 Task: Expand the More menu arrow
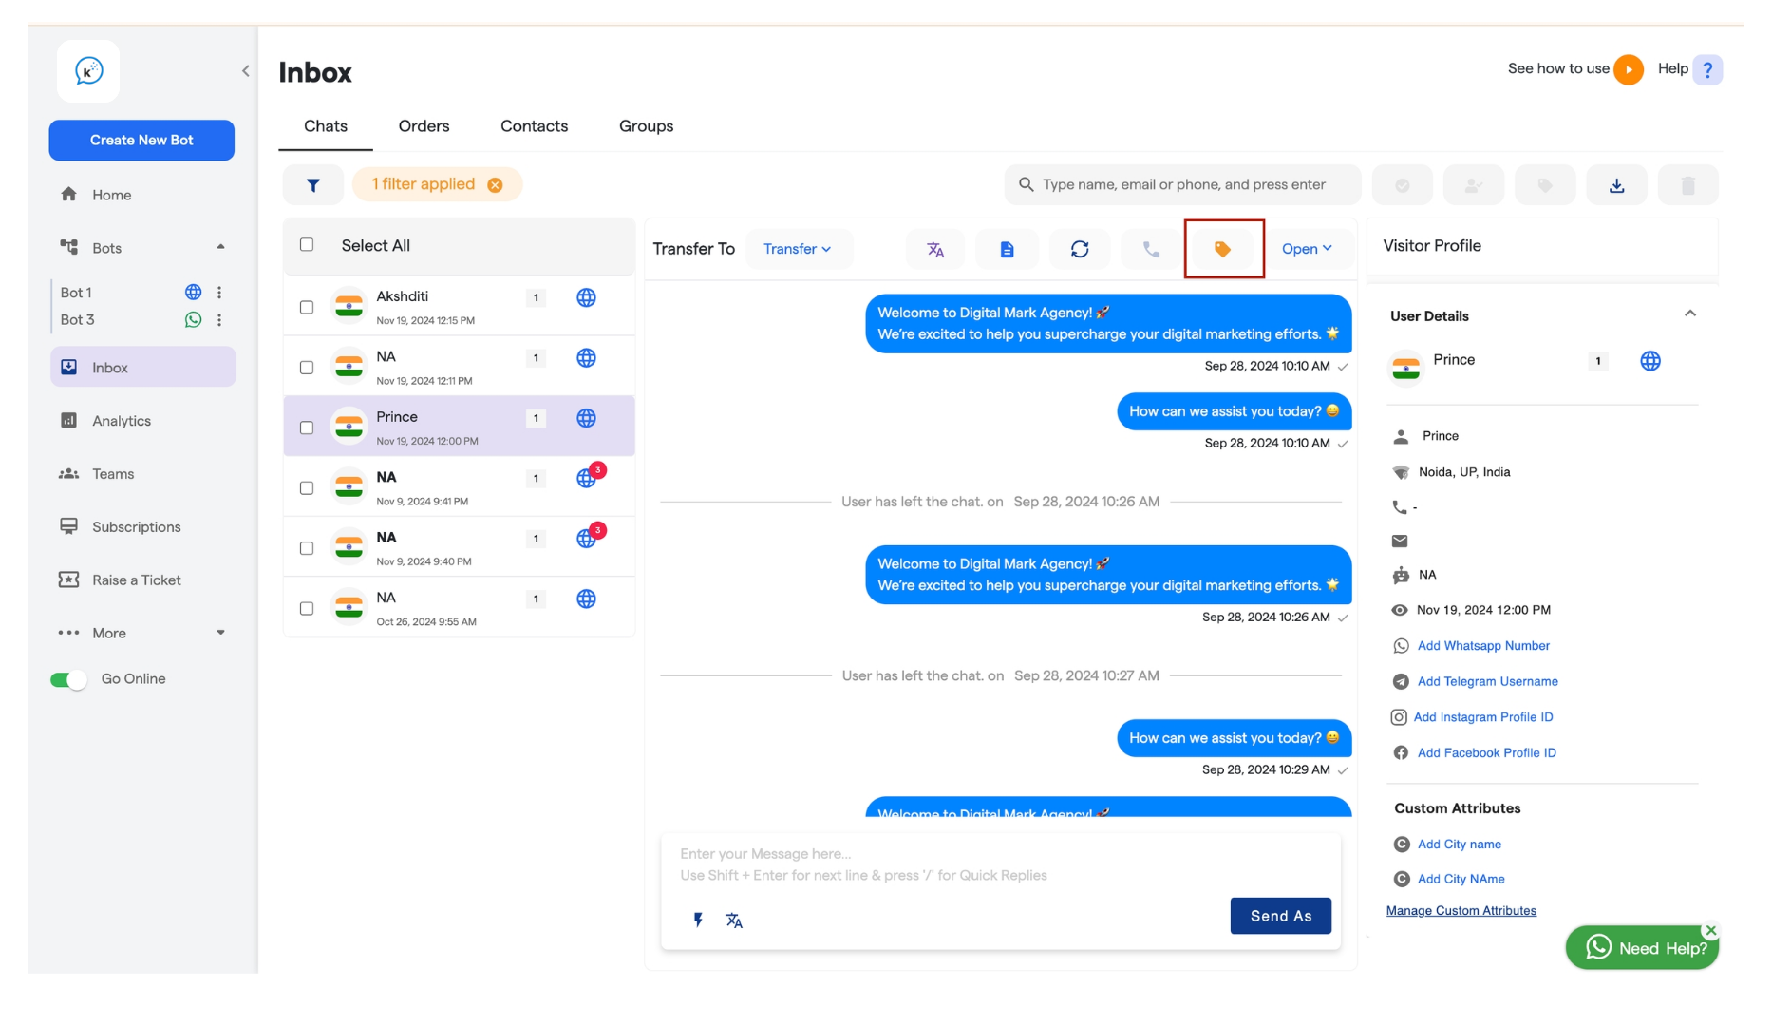pyautogui.click(x=221, y=633)
